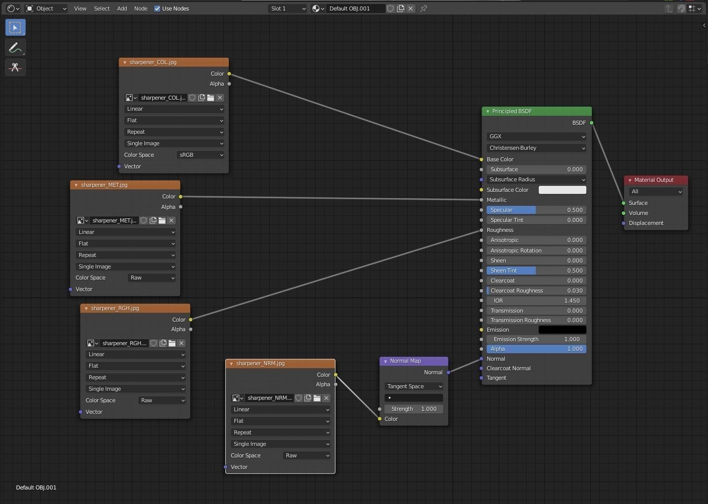Duplicate image in sharpener_NRM node

pyautogui.click(x=308, y=398)
